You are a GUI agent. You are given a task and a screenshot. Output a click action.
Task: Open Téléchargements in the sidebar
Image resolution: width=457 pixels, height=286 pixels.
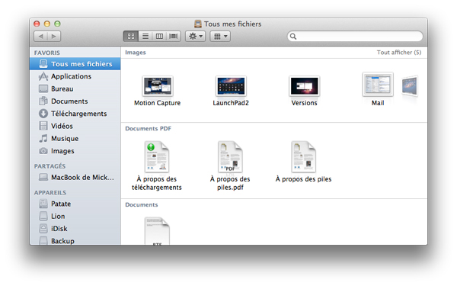(75, 114)
